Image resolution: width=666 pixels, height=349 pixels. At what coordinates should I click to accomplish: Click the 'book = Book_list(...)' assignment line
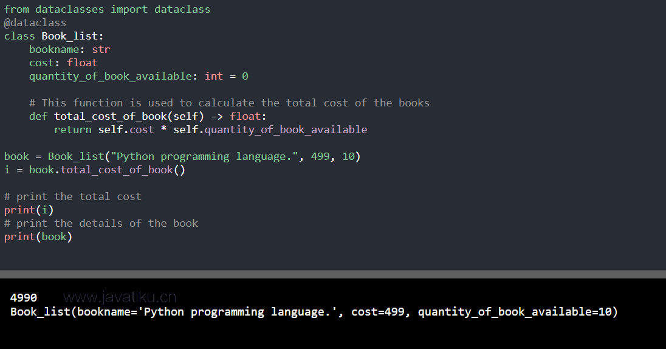[182, 156]
